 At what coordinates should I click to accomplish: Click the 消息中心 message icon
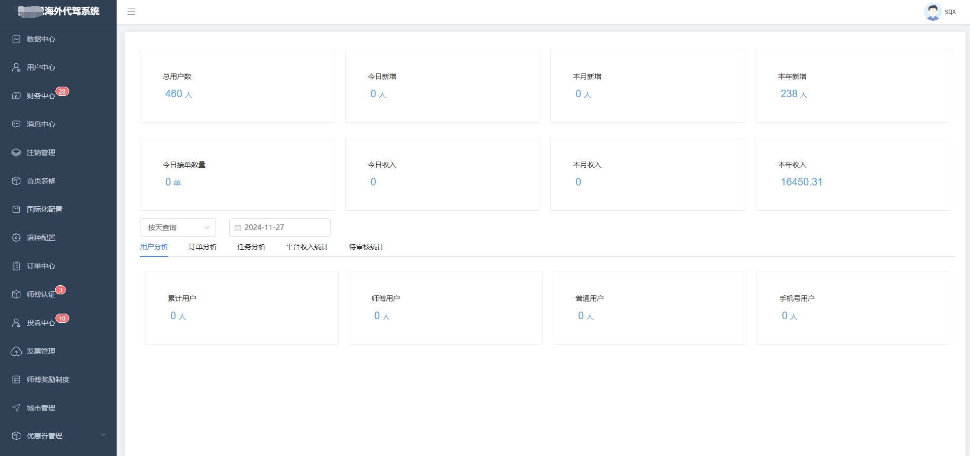coord(16,124)
